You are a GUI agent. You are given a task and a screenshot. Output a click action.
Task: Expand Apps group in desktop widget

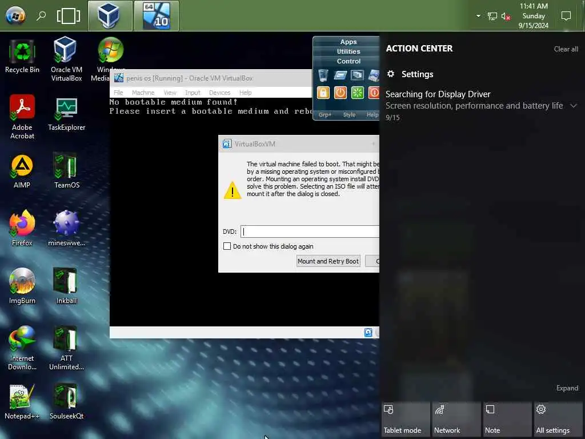(348, 42)
